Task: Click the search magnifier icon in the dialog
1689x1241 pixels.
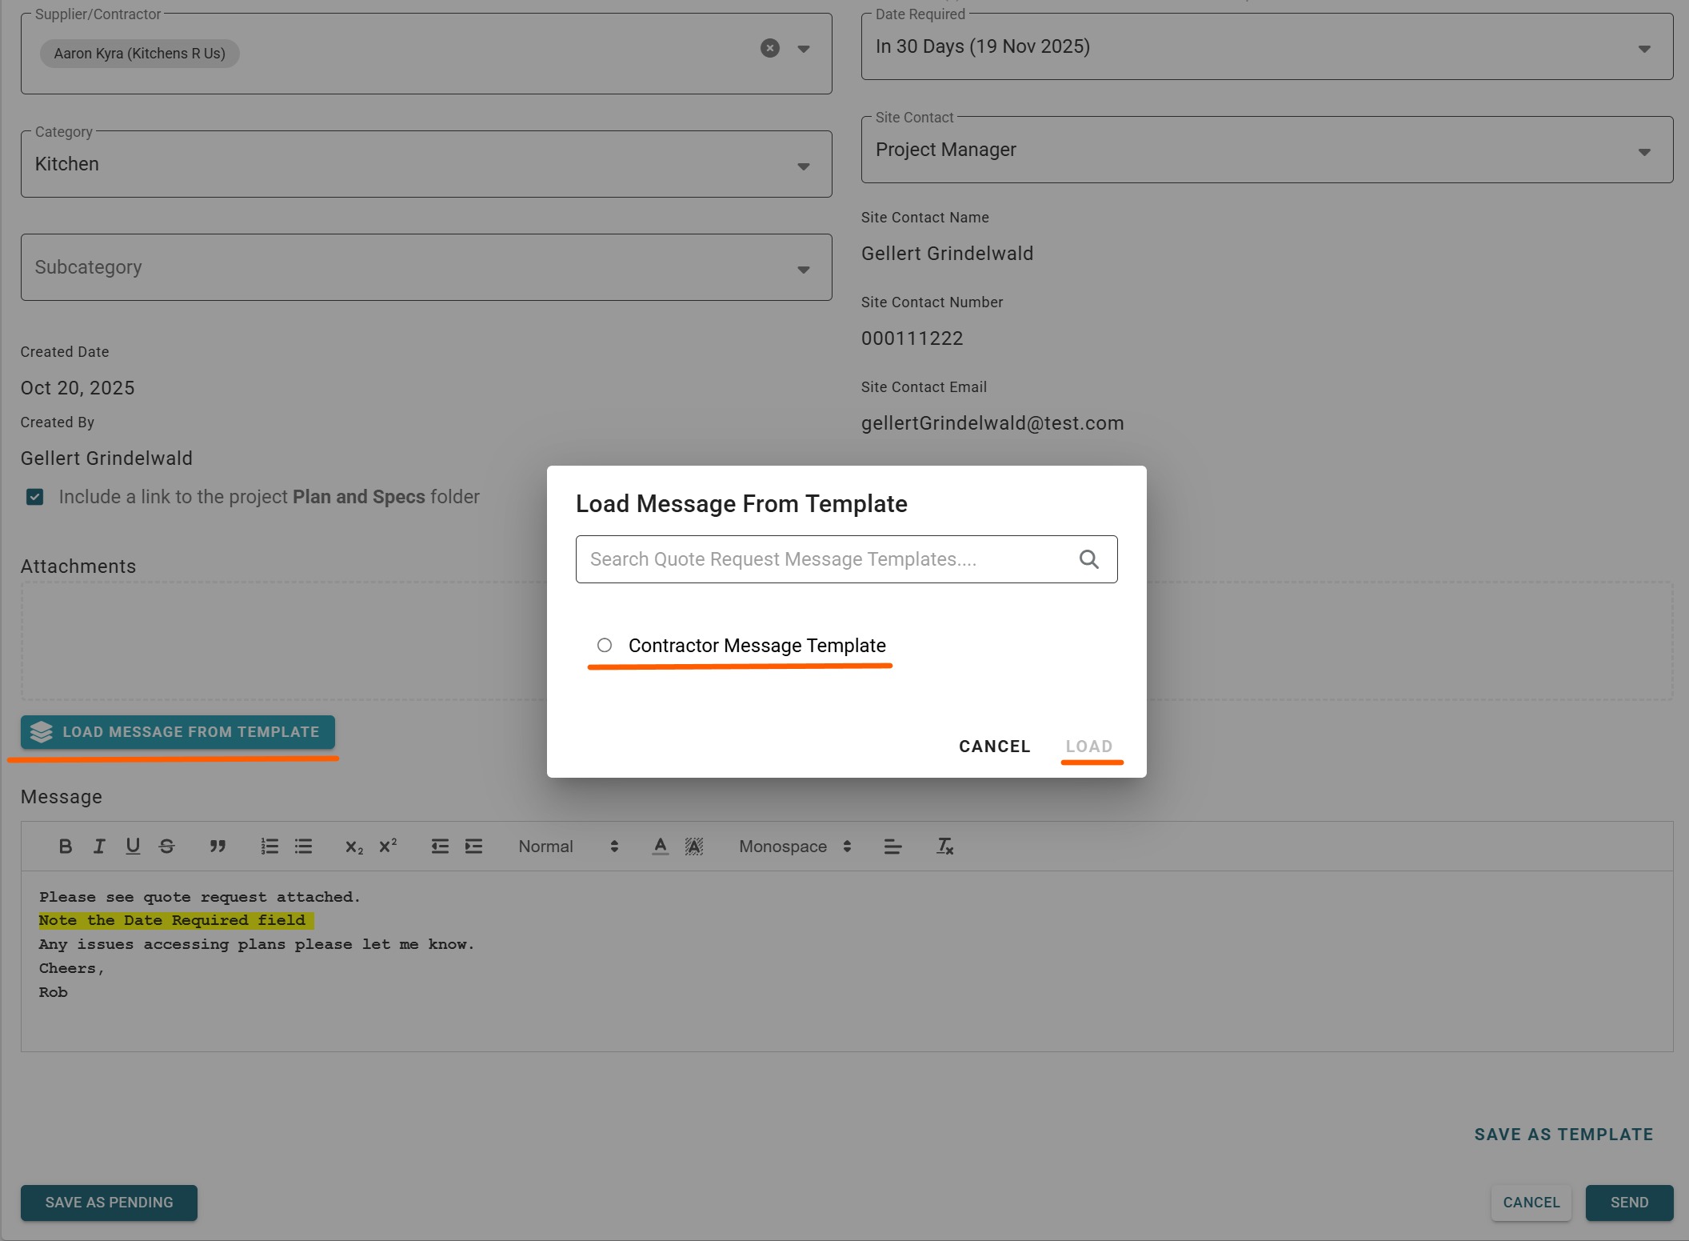Action: pyautogui.click(x=1088, y=559)
